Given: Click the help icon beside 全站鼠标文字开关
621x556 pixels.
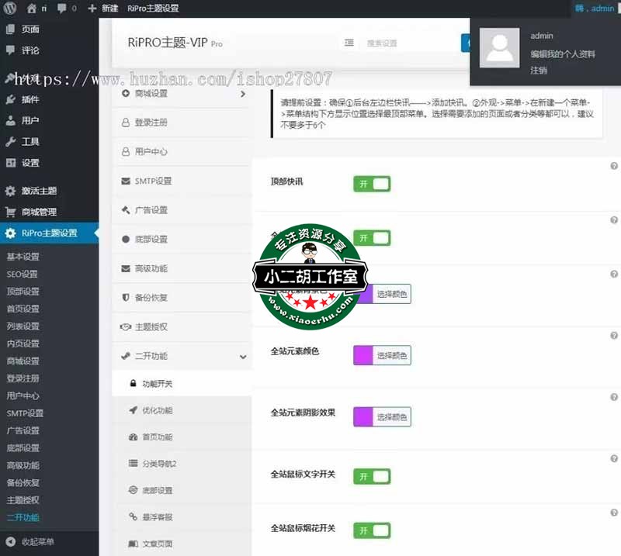Looking at the screenshot, I should click(x=614, y=459).
